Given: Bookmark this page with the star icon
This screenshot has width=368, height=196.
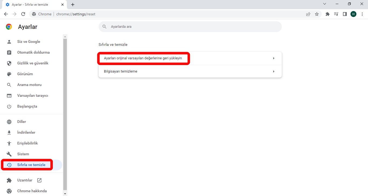Looking at the screenshot, I should point(317,14).
